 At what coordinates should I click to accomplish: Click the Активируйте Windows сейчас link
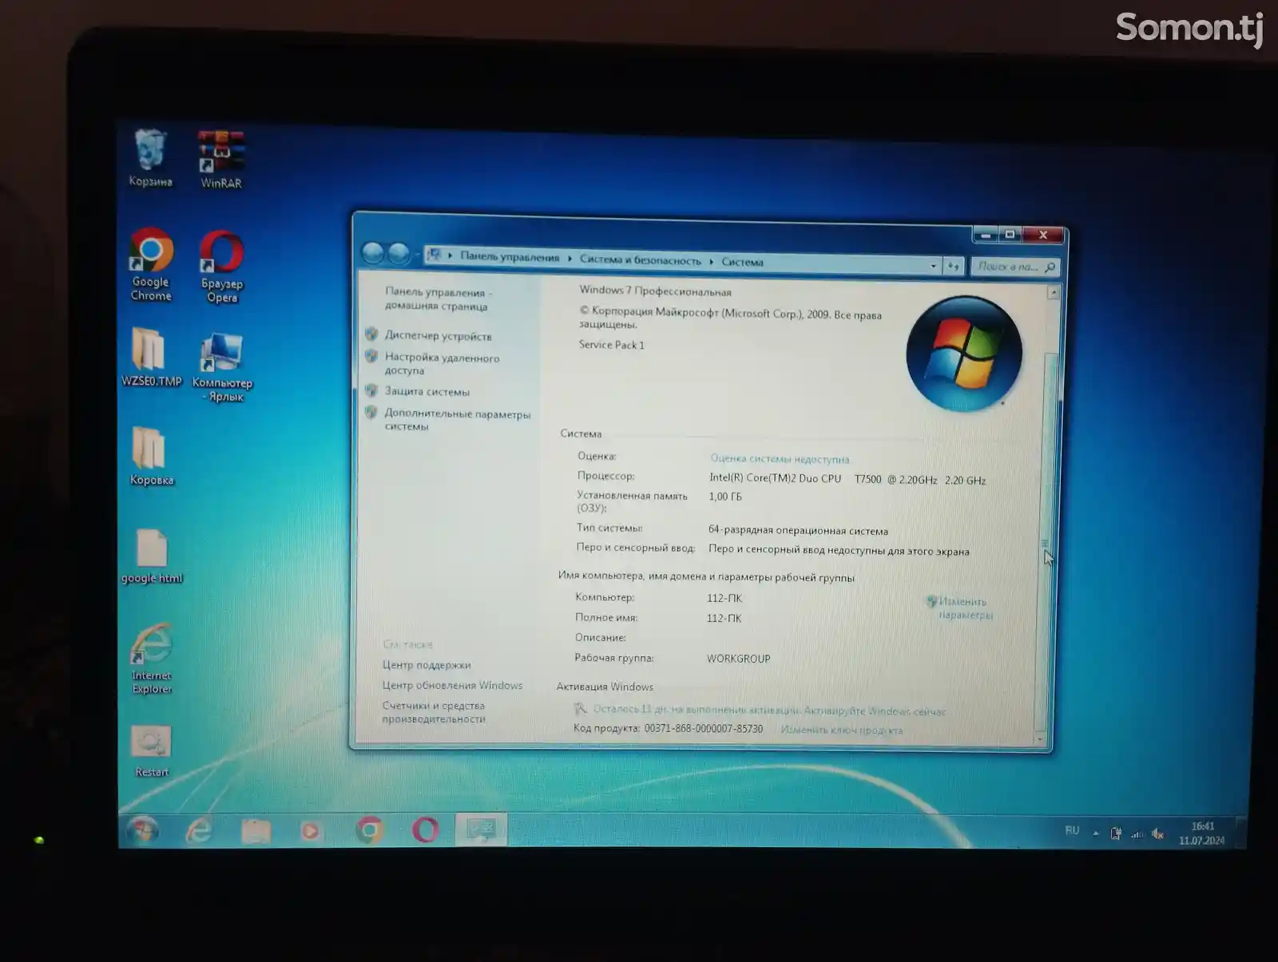tap(874, 711)
